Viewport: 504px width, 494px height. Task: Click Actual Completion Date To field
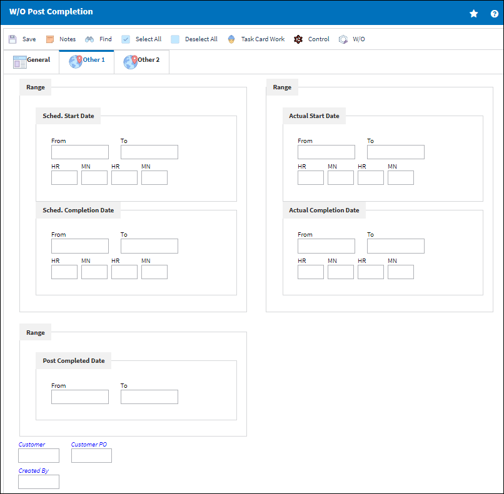pos(396,246)
